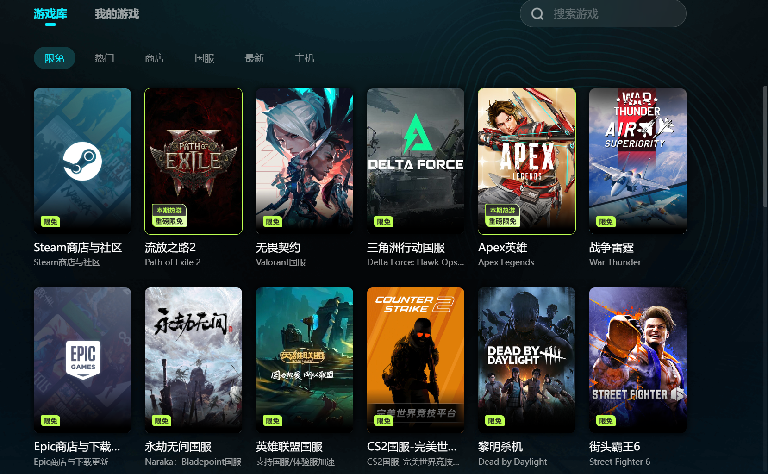Screen dimensions: 768x474
Task: Open the 最新 category filter
Action: tap(255, 58)
